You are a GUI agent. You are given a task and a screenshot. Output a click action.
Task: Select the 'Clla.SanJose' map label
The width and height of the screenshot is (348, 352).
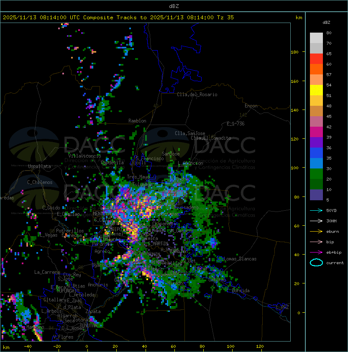(x=190, y=133)
